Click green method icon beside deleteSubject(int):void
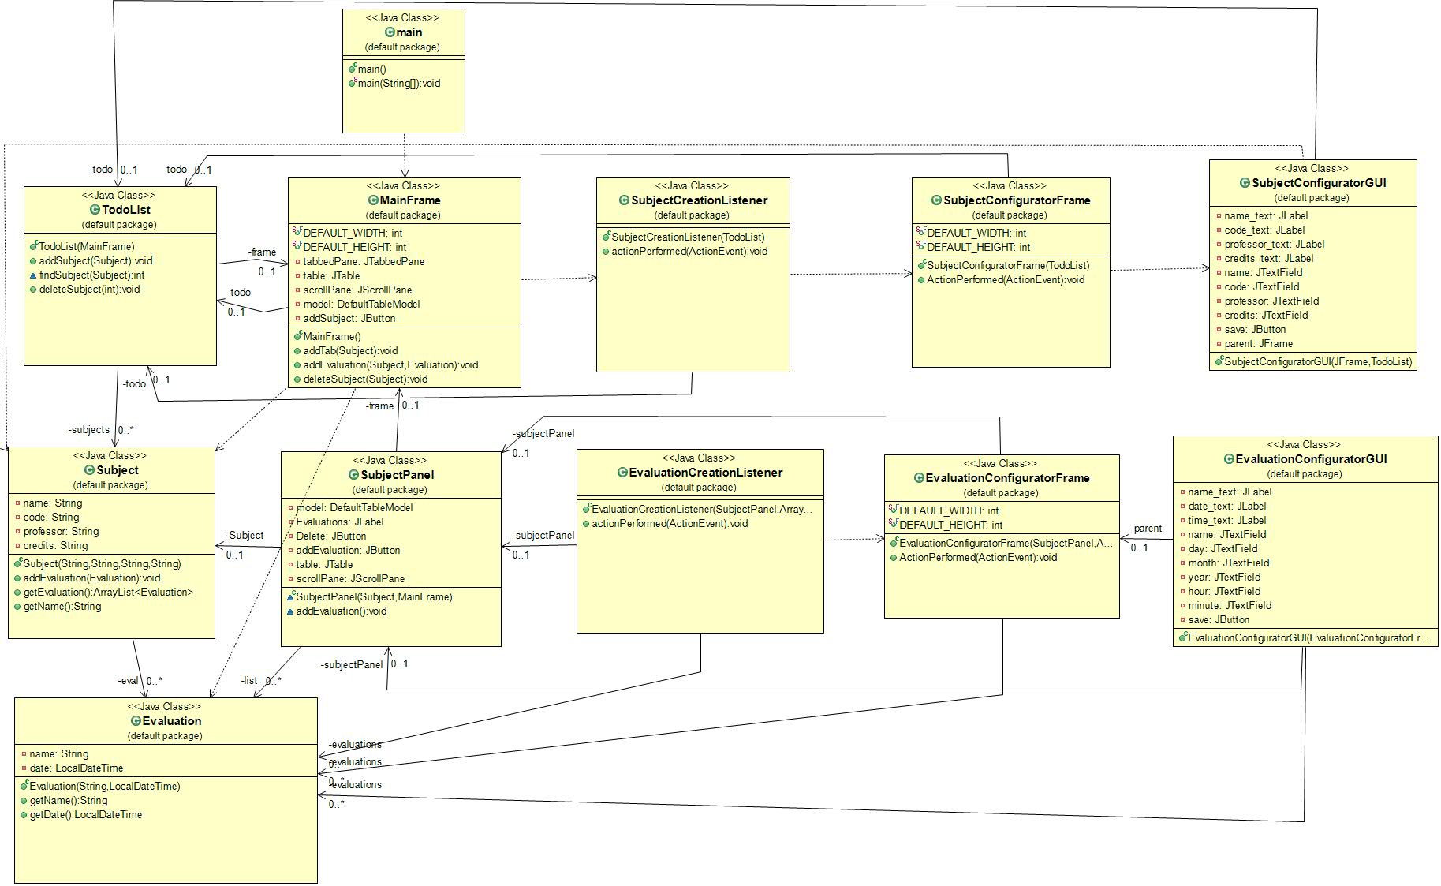This screenshot has height=886, width=1441. pyautogui.click(x=33, y=290)
